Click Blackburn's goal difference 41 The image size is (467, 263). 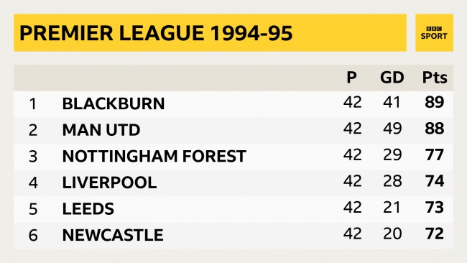coord(392,102)
